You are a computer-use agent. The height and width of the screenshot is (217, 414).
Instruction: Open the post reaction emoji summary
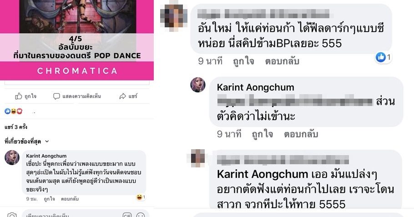[14, 111]
